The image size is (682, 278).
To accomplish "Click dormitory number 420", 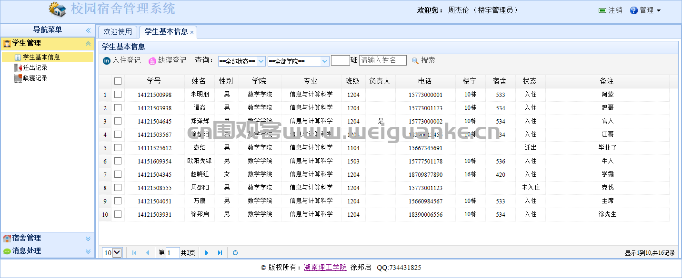I will [500, 175].
